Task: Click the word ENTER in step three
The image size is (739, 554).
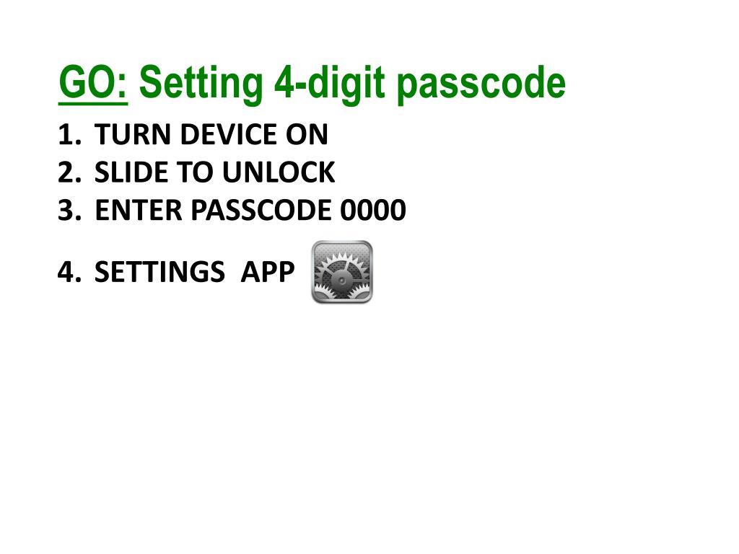Action: point(138,210)
